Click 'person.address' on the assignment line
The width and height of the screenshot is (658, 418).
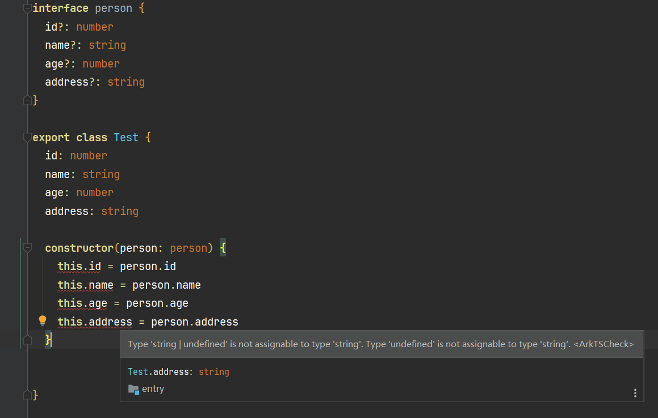(x=195, y=322)
